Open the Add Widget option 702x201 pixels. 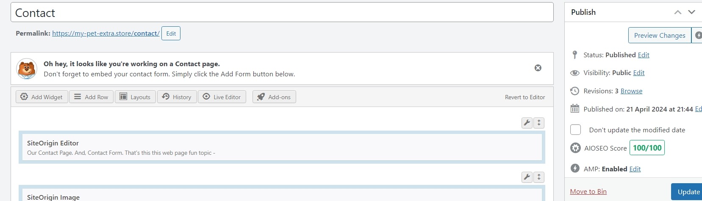[42, 97]
